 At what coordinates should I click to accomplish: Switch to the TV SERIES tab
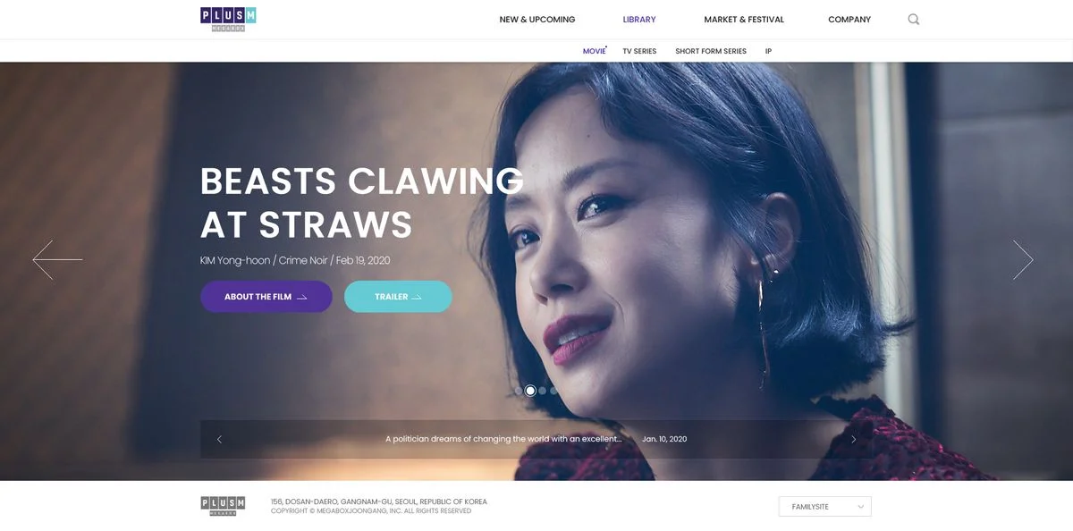pyautogui.click(x=639, y=51)
